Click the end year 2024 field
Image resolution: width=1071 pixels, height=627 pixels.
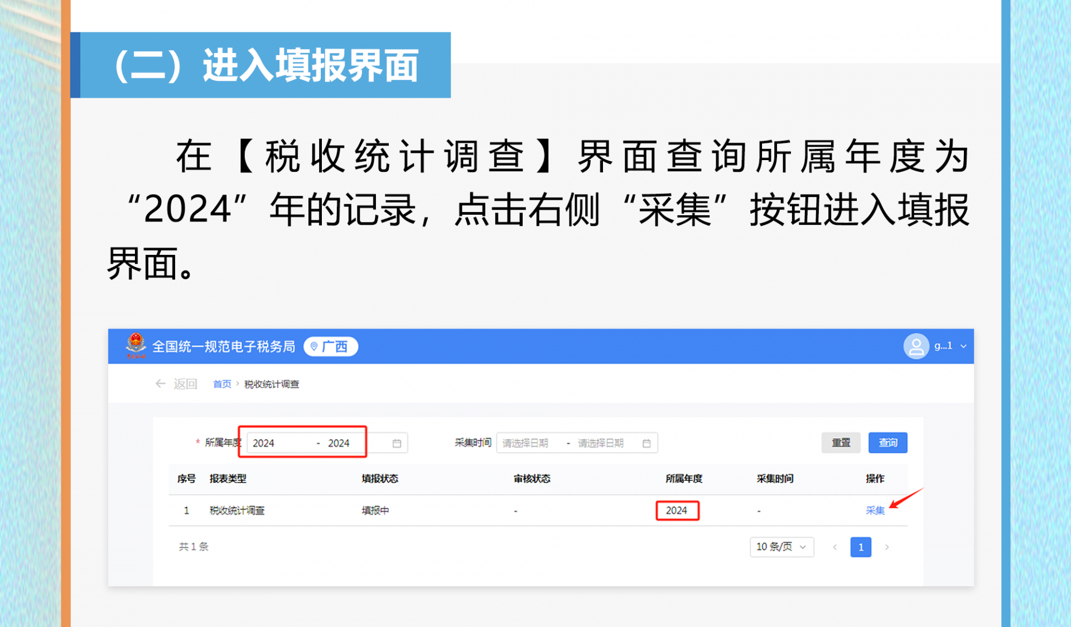[339, 443]
